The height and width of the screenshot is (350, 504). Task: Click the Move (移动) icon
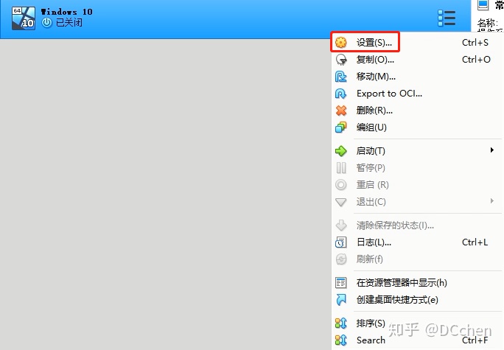(340, 77)
